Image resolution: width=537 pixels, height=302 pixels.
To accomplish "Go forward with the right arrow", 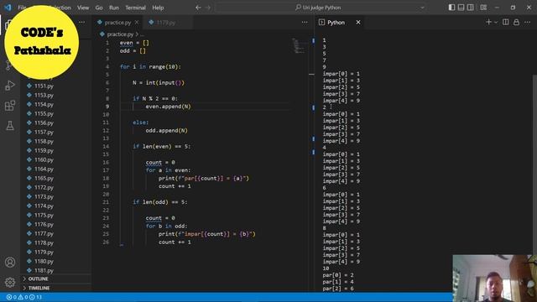I will [x=207, y=8].
